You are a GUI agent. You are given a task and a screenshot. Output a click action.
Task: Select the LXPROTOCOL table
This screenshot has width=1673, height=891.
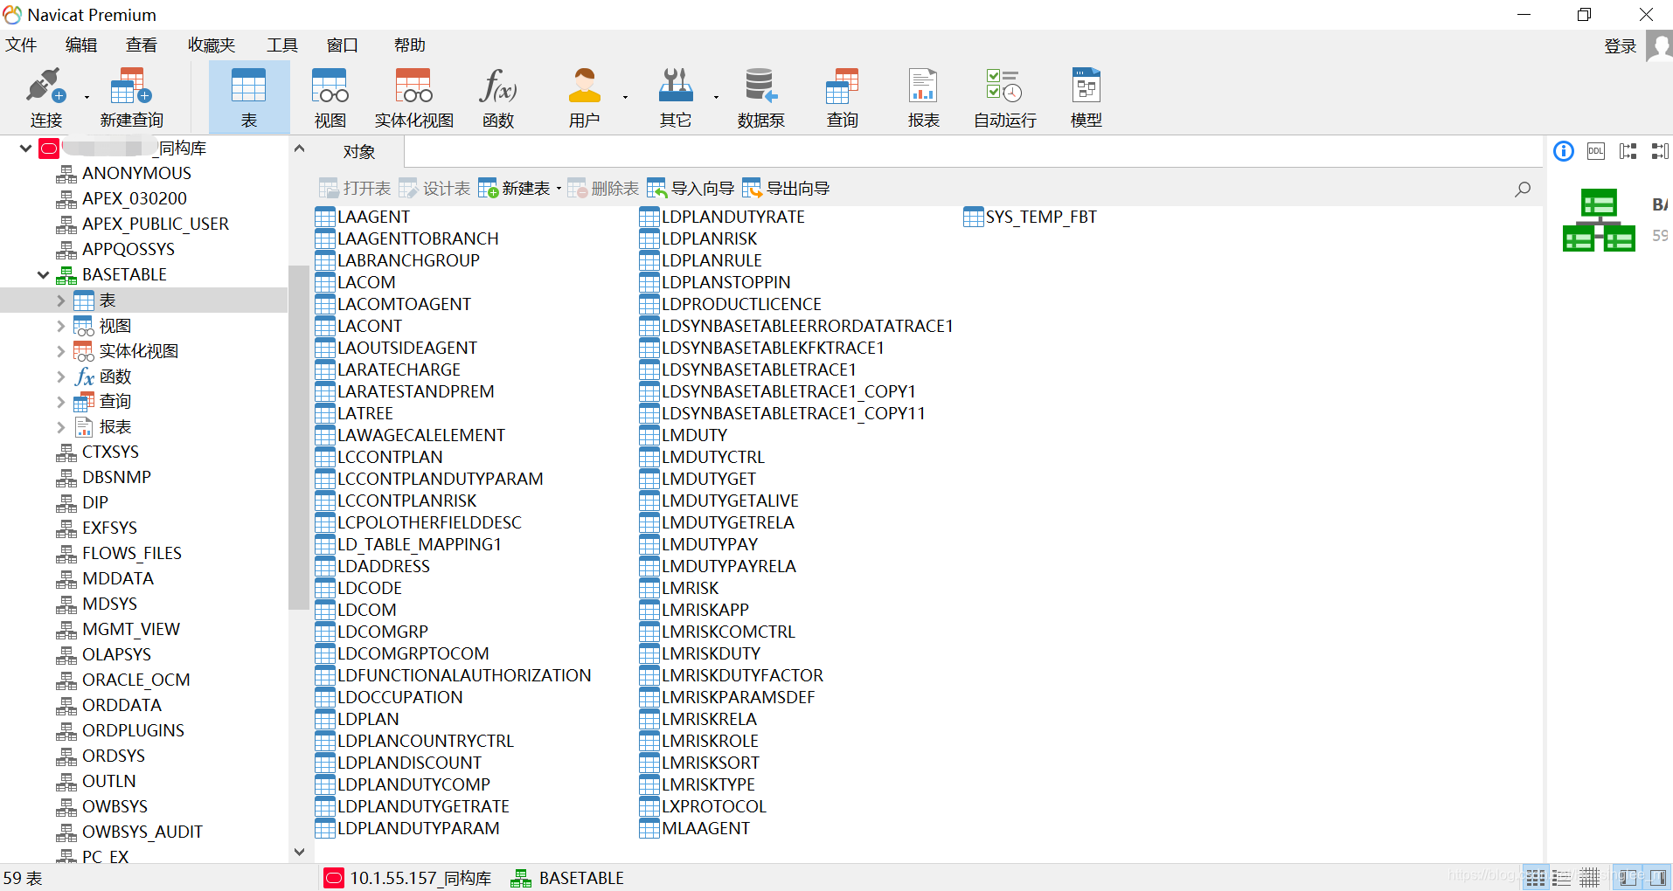713,806
